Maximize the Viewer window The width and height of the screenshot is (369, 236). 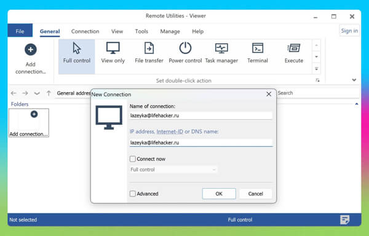coord(334,17)
